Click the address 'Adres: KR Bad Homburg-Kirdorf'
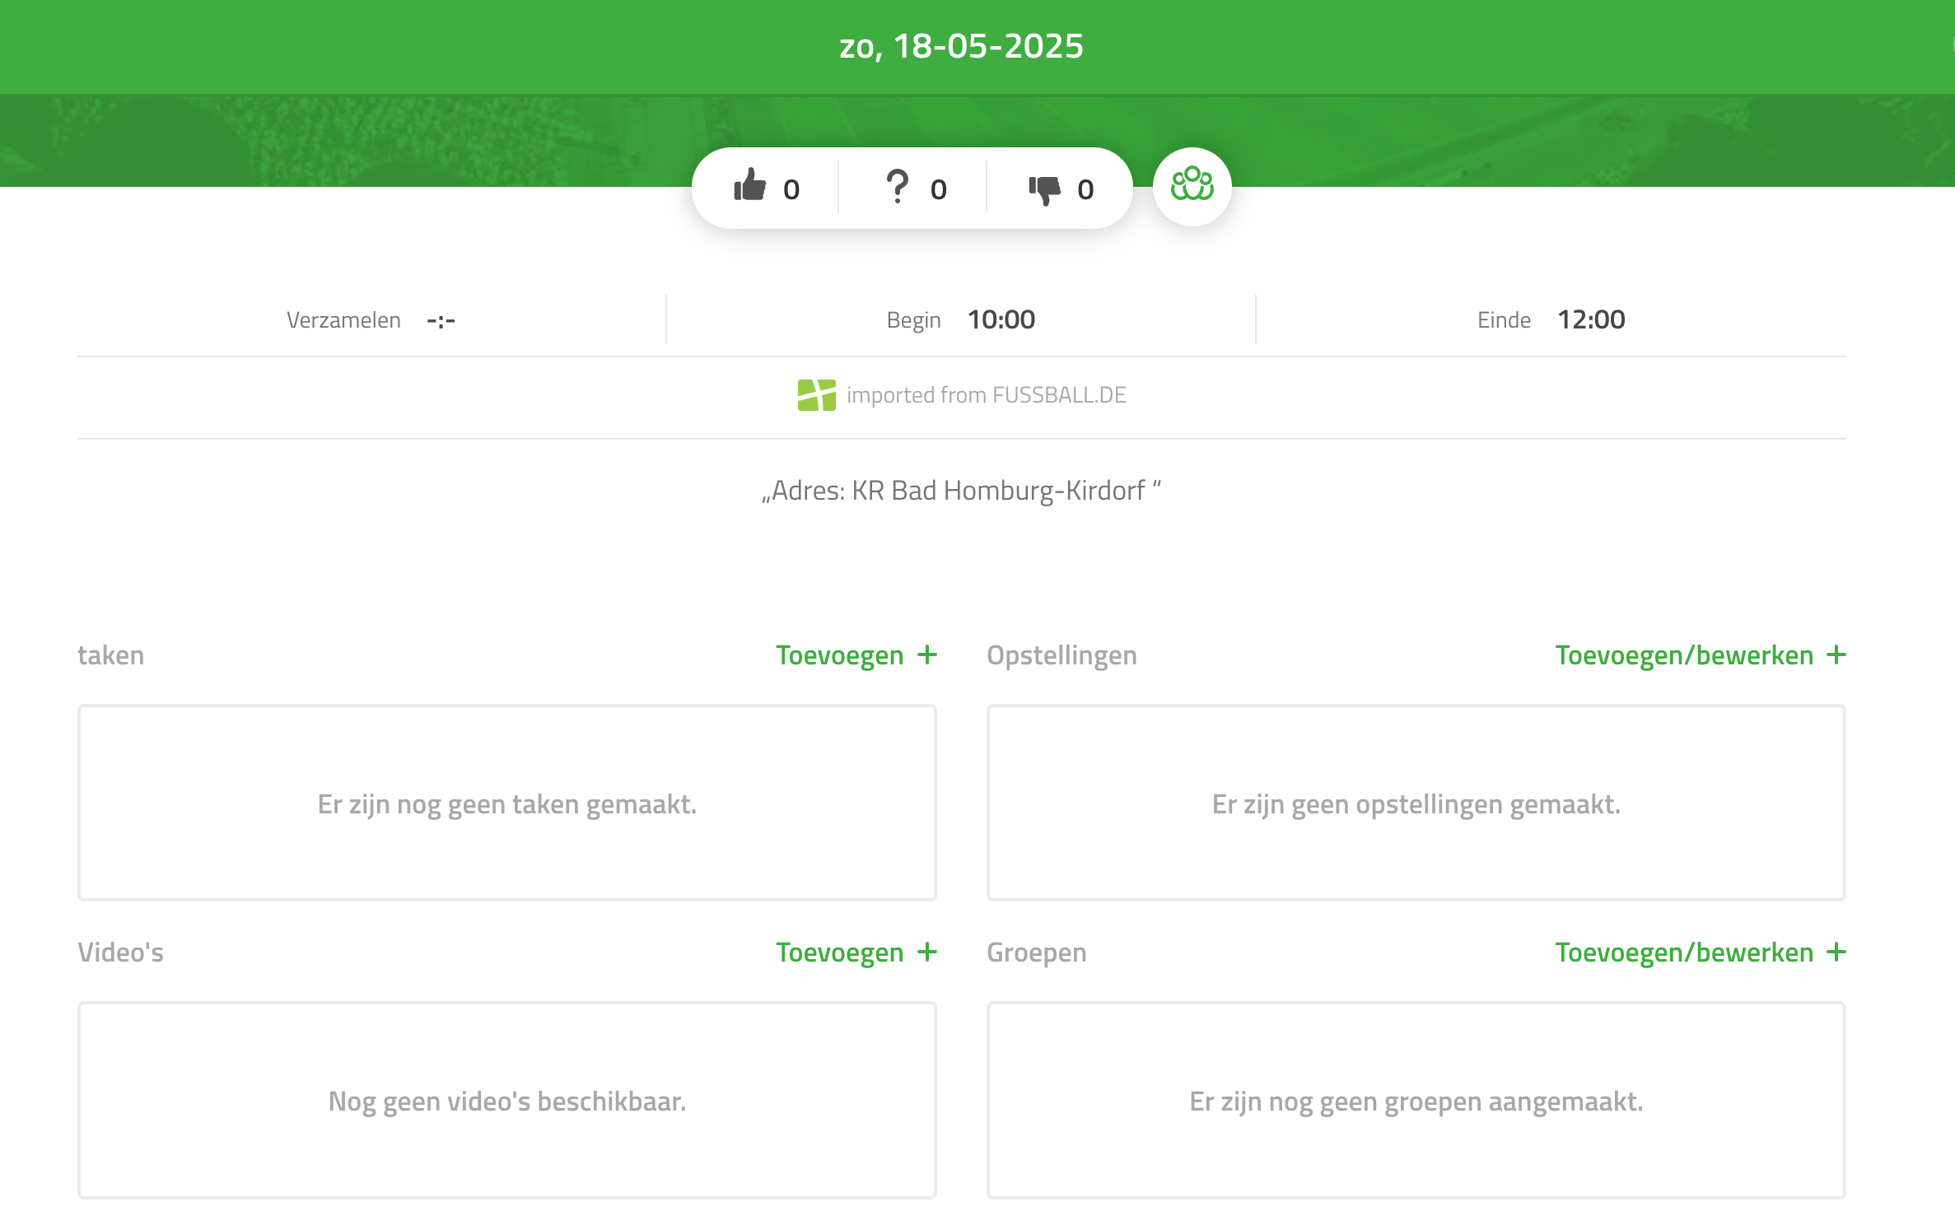This screenshot has height=1225, width=1955. [961, 491]
